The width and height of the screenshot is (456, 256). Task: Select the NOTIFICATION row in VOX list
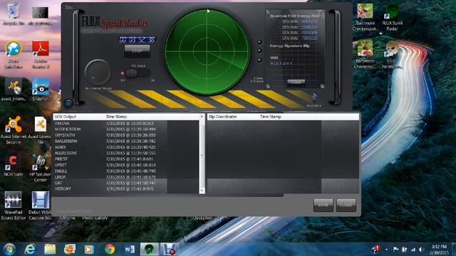110,129
